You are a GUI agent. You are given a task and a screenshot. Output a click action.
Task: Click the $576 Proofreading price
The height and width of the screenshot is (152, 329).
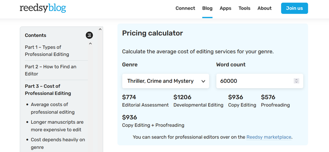(x=268, y=97)
